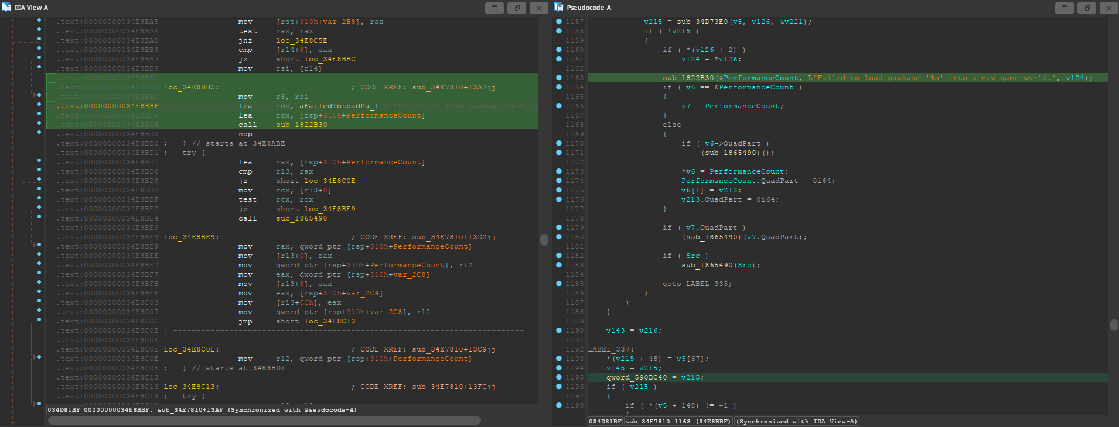Screen dimensions: 1119x427
Task: Close the Pseudocode-A pane
Action: pyautogui.click(x=1109, y=8)
